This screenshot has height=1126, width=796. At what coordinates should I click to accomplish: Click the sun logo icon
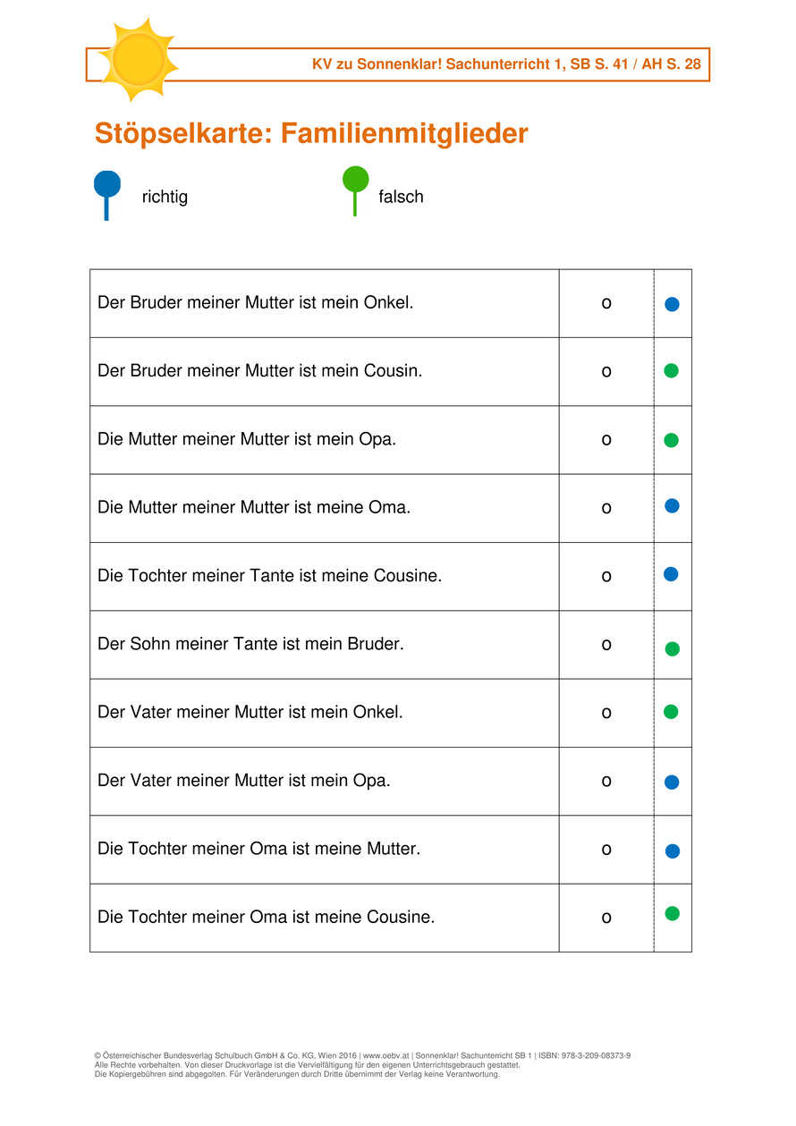[138, 59]
